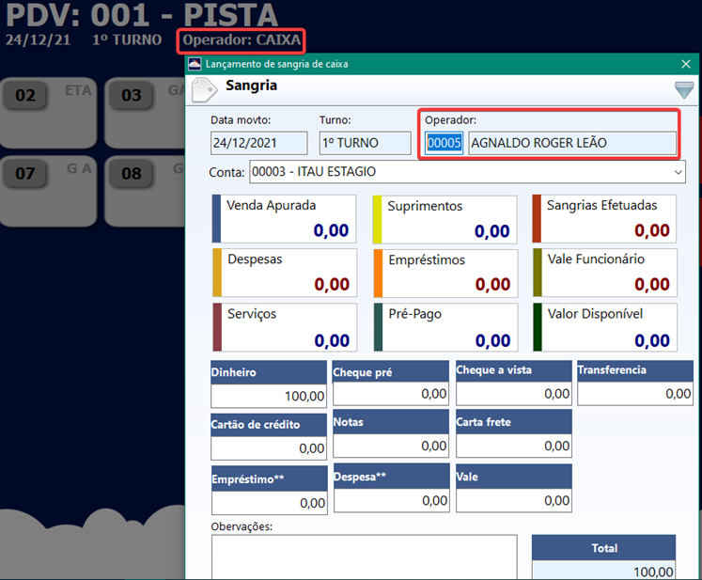Click the Cheque a vista amount field

514,394
